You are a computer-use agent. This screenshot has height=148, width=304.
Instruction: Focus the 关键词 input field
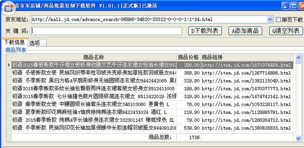coord(107,31)
